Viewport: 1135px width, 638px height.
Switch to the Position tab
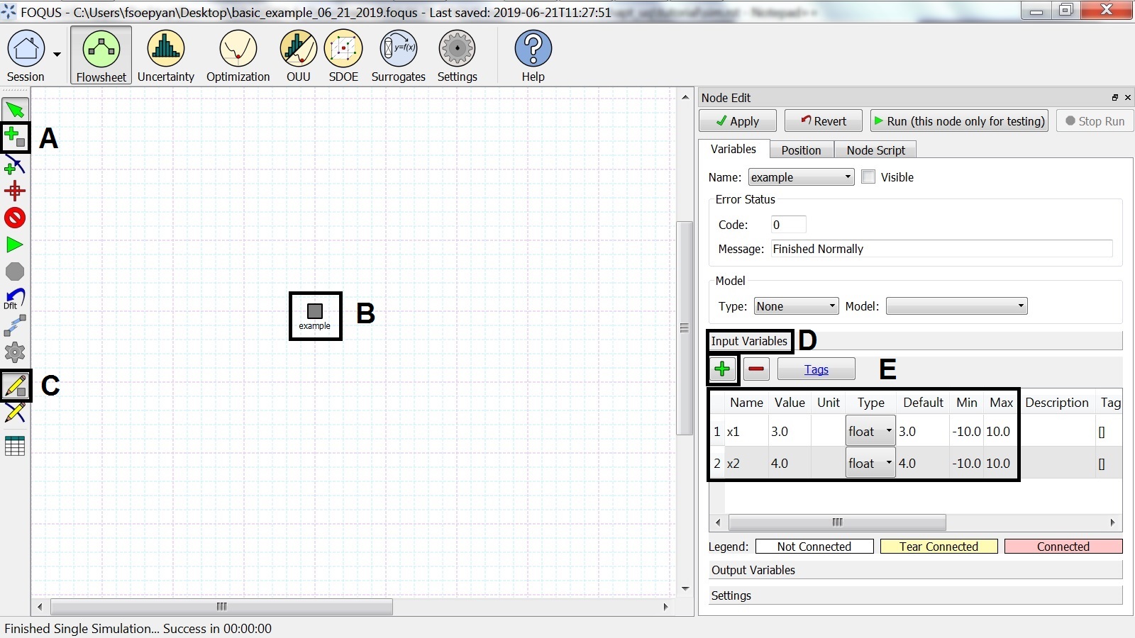click(801, 150)
